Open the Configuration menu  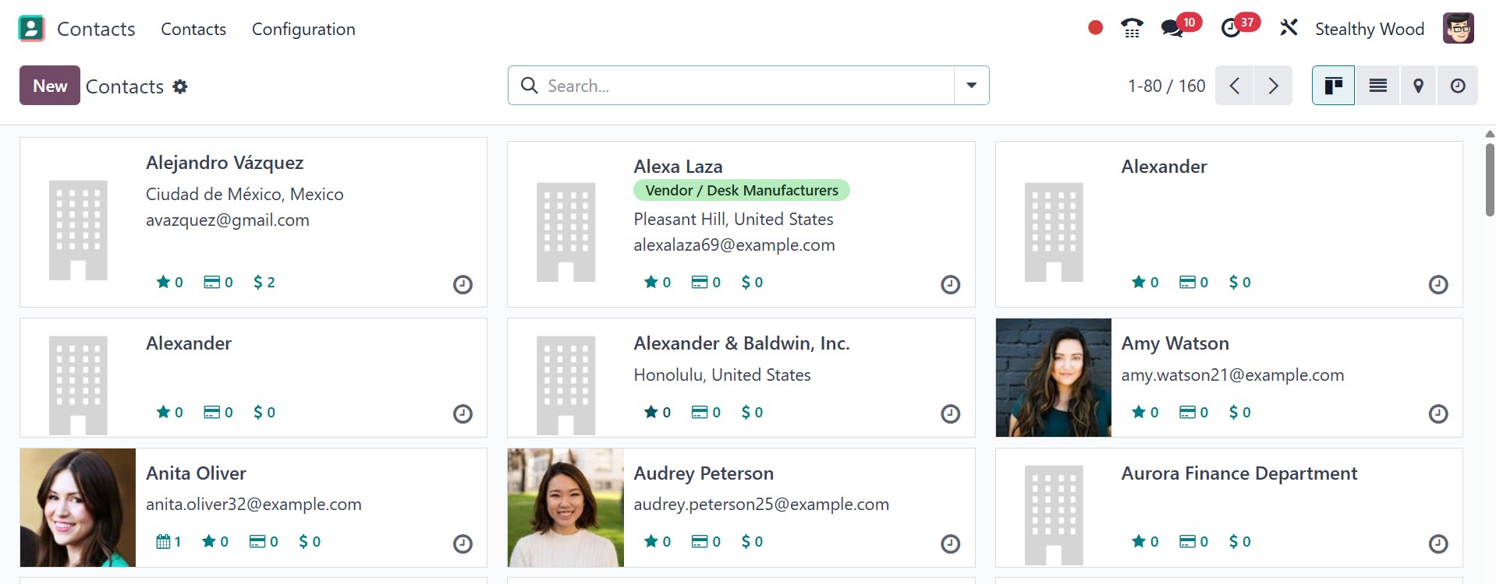tap(303, 30)
